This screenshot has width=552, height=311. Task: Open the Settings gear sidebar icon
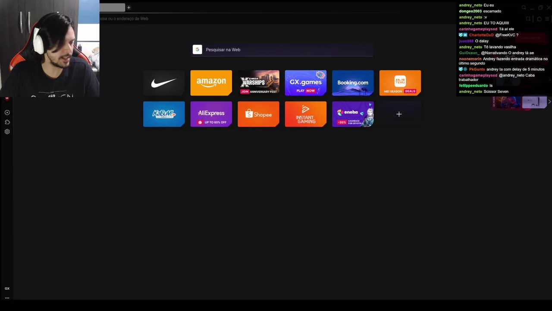(7, 131)
